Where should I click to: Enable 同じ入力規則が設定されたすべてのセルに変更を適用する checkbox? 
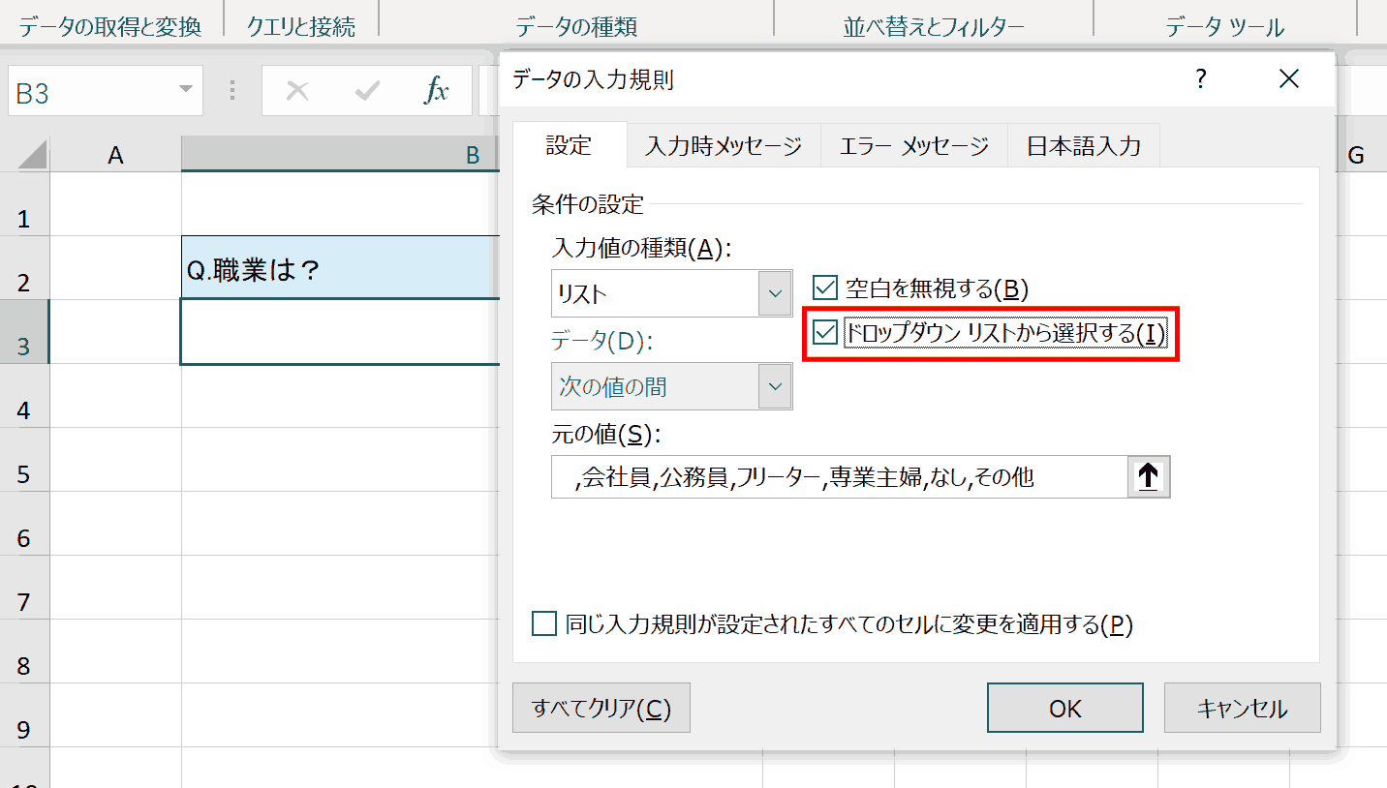544,623
